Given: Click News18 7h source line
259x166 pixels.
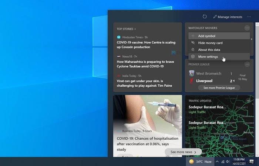Looking at the screenshot, I should coord(129,57).
